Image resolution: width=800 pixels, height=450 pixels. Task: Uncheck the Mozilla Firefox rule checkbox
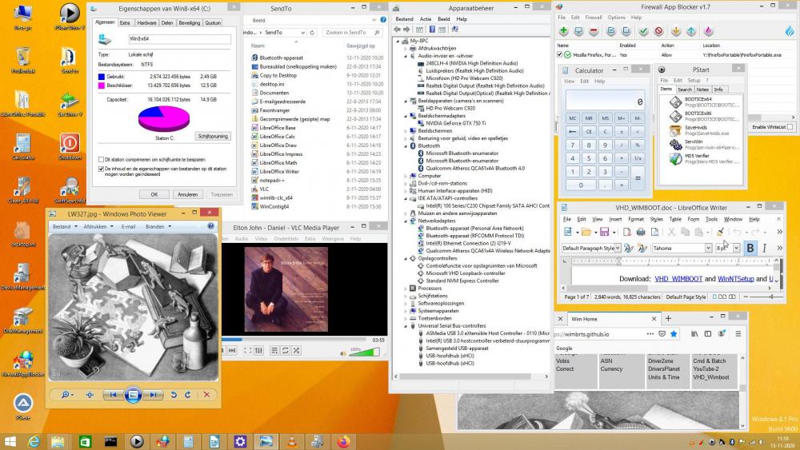tap(558, 55)
